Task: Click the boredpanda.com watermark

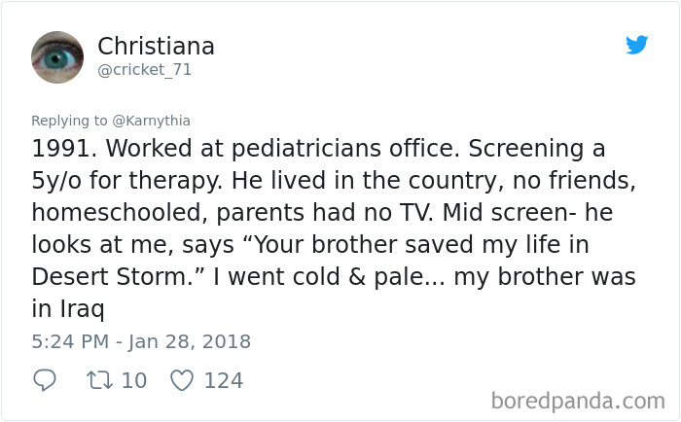Action: pos(578,401)
